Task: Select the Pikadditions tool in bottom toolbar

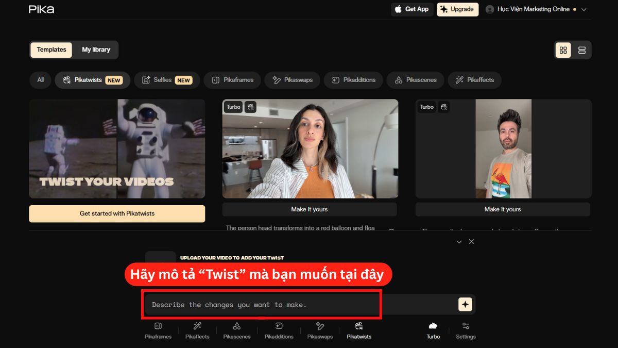Action: coord(279,330)
